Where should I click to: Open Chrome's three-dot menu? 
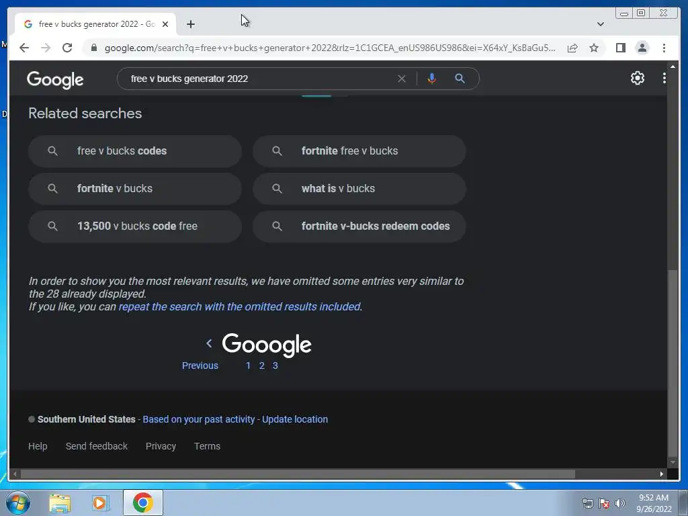tap(664, 48)
